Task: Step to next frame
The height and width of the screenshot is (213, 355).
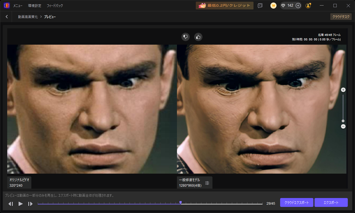Action: pos(30,204)
